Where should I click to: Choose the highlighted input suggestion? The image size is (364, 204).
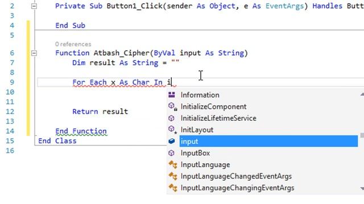(268, 141)
